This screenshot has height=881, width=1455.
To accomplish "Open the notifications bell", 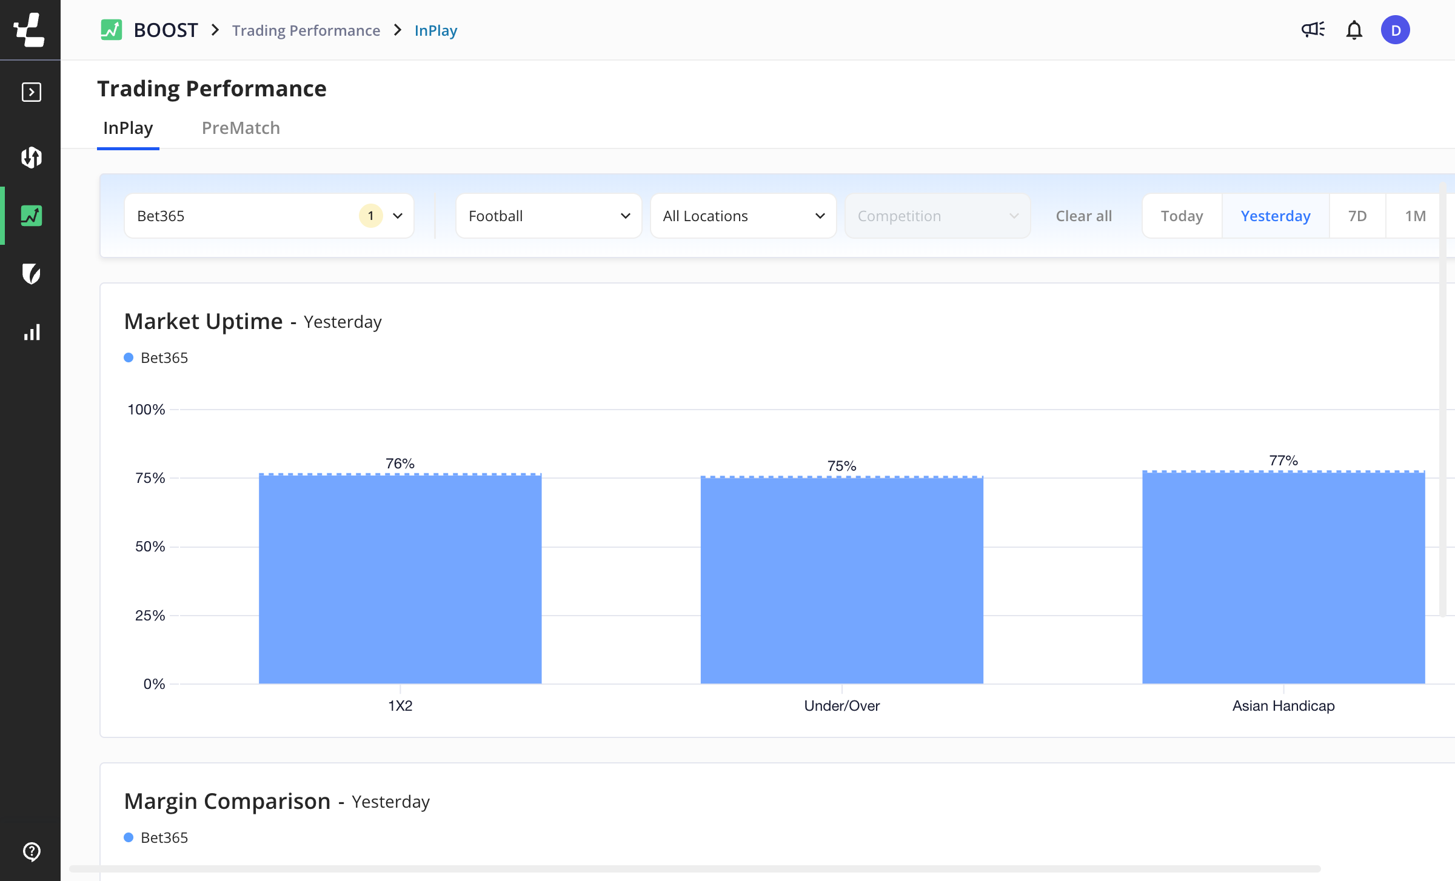I will [x=1354, y=30].
